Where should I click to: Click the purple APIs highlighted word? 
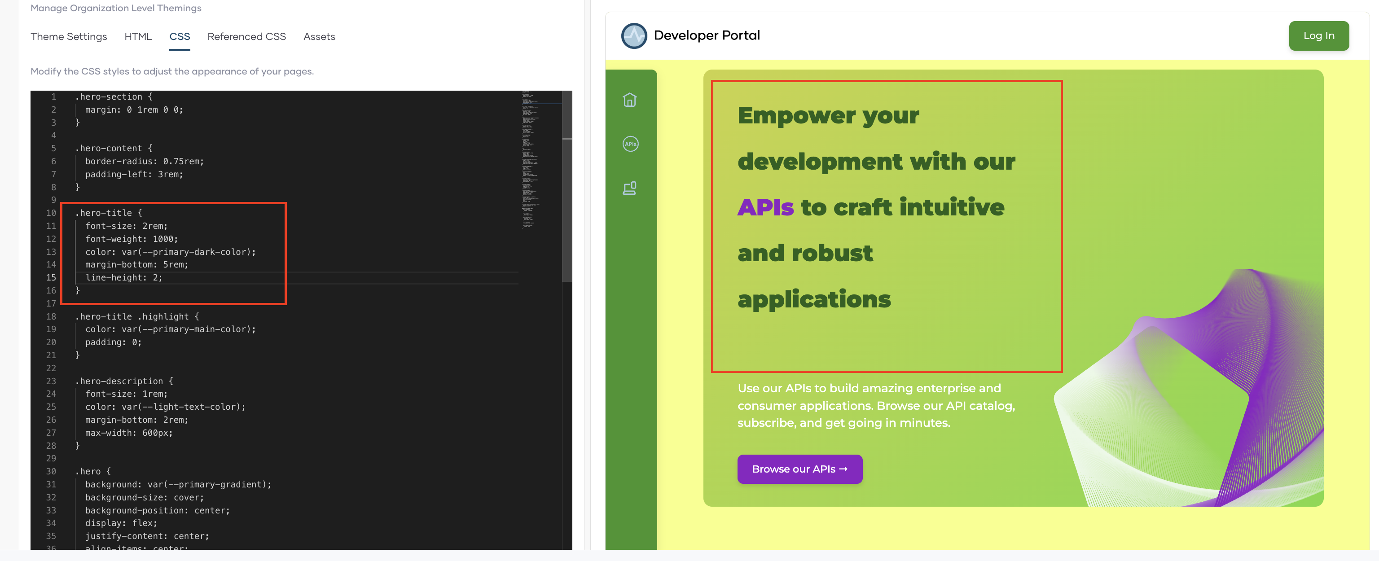pyautogui.click(x=765, y=207)
